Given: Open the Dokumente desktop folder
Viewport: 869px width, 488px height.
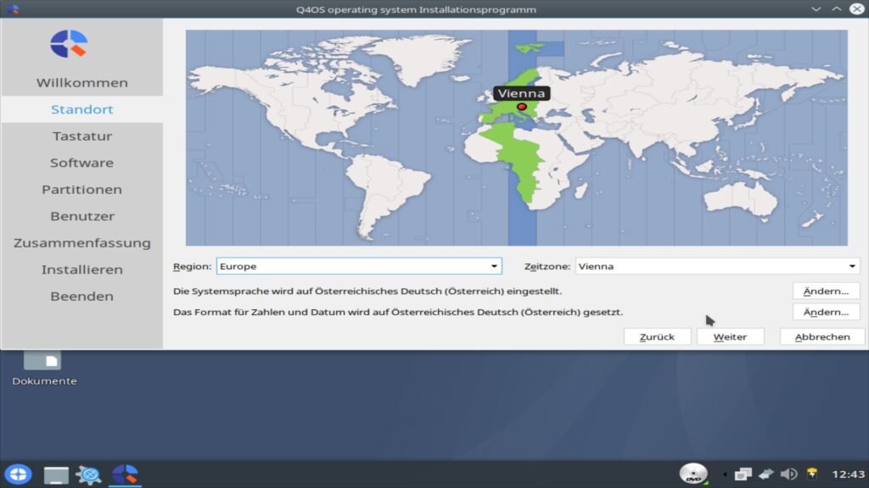Looking at the screenshot, I should pos(44,369).
